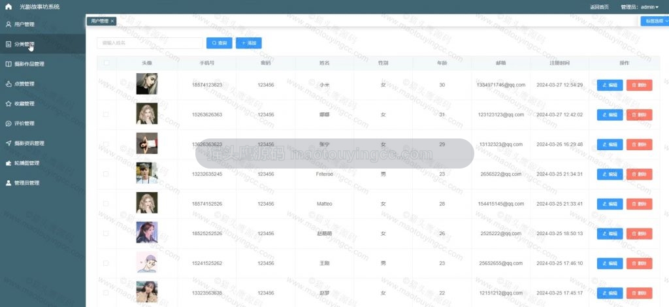This screenshot has height=307, width=669.
Task: Check the row checkbox for 张宁
Action: (106, 144)
